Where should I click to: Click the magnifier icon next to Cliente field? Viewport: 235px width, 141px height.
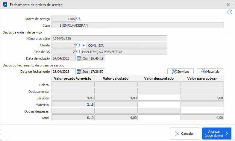click(78, 45)
